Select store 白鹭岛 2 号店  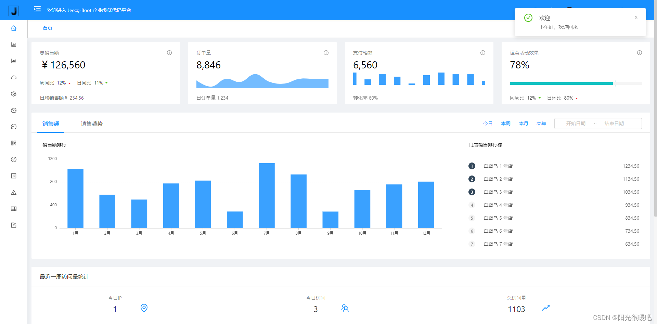pyautogui.click(x=498, y=179)
